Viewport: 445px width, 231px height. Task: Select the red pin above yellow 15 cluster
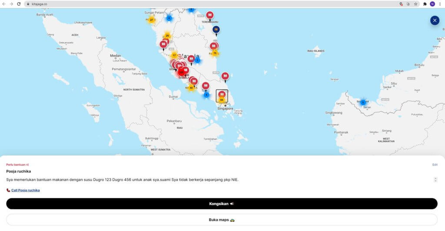tap(214, 46)
